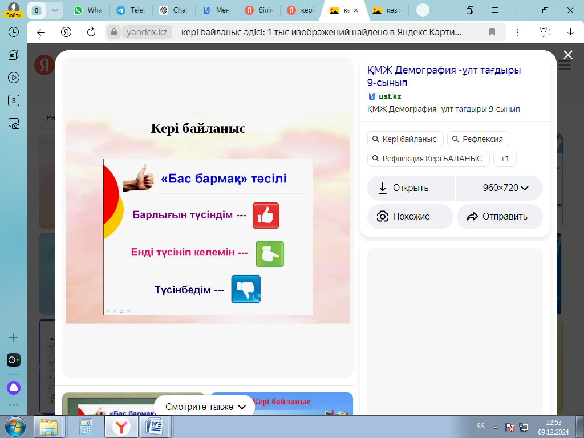The image size is (584, 438).
Task: Switch to the WhatsApp tab
Action: [87, 10]
